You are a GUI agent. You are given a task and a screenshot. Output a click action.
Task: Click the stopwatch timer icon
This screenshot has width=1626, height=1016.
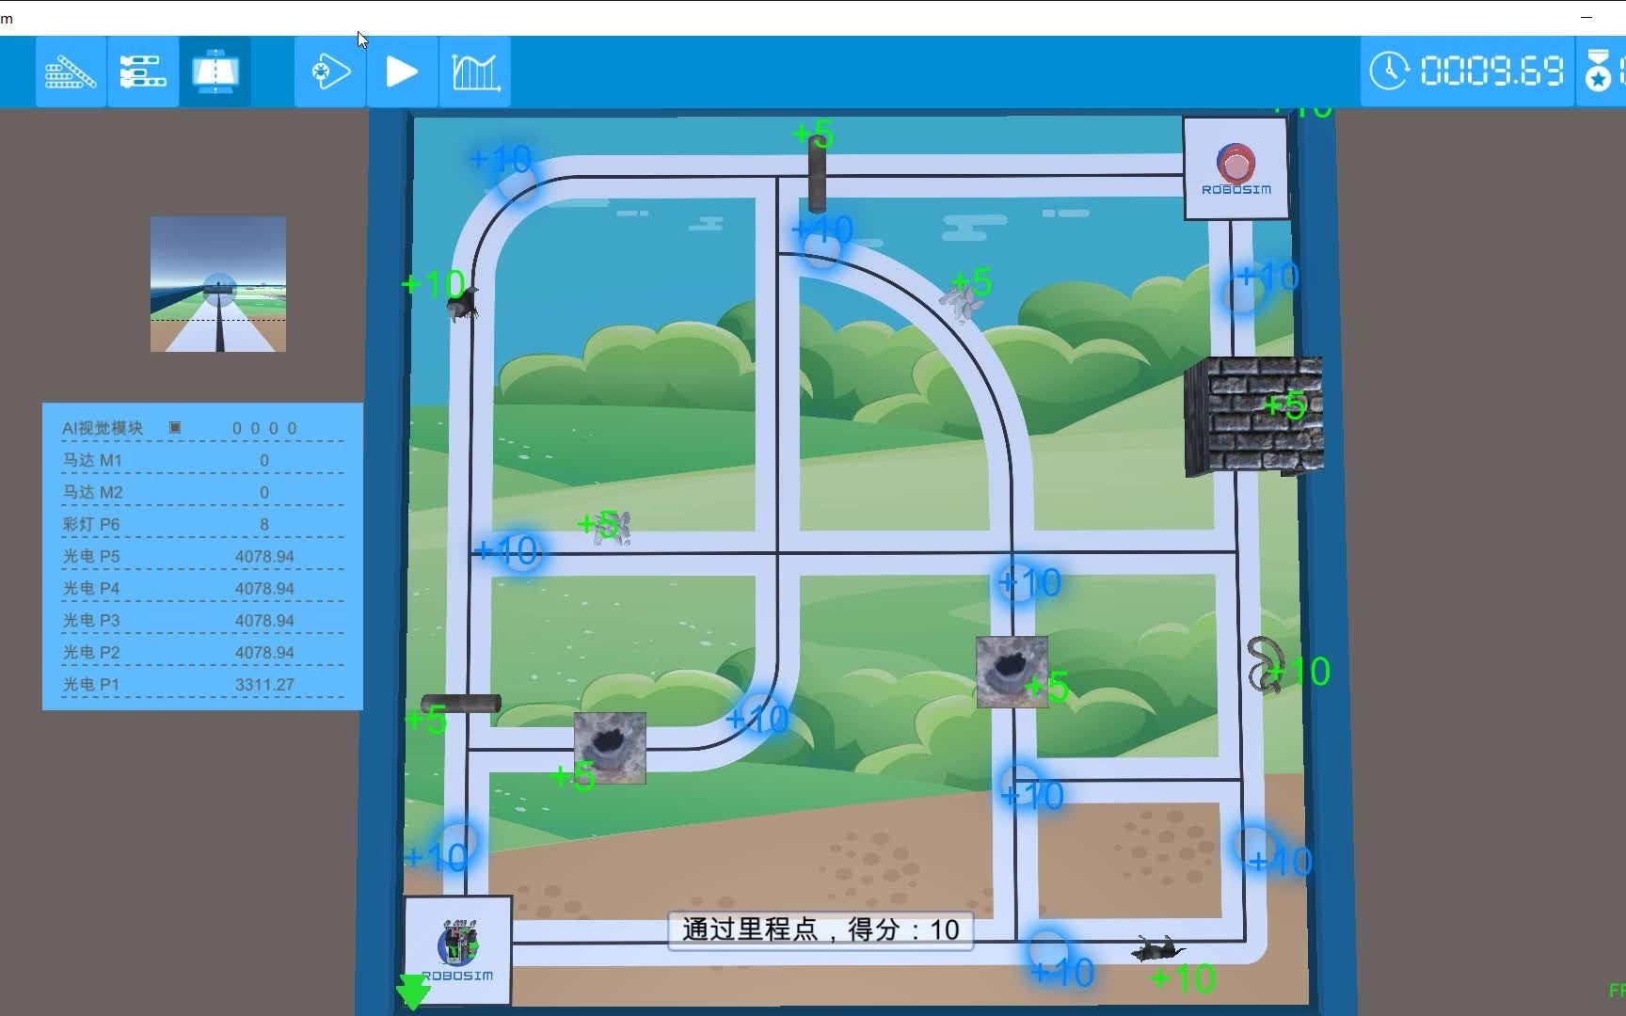pyautogui.click(x=1391, y=69)
